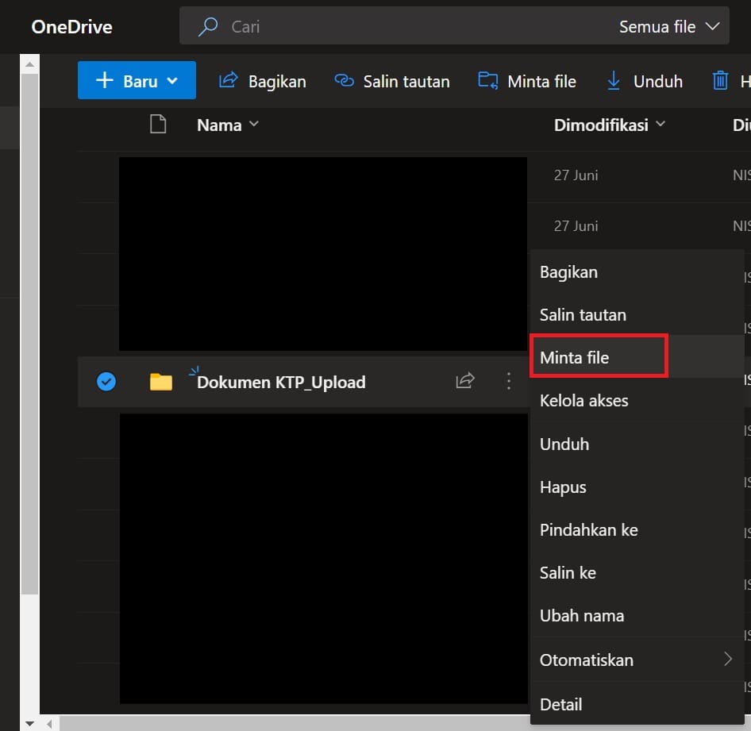Click the OneDrive logo to go home

click(71, 26)
